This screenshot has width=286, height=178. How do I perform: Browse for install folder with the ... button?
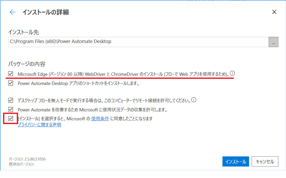pos(273,42)
